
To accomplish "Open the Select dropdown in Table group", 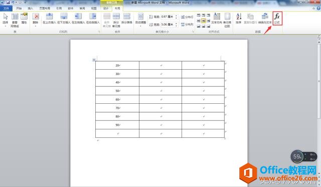I will click(6, 20).
